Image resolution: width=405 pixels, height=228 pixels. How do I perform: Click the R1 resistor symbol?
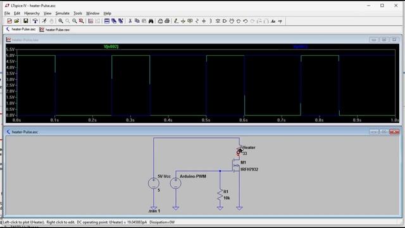coord(220,194)
